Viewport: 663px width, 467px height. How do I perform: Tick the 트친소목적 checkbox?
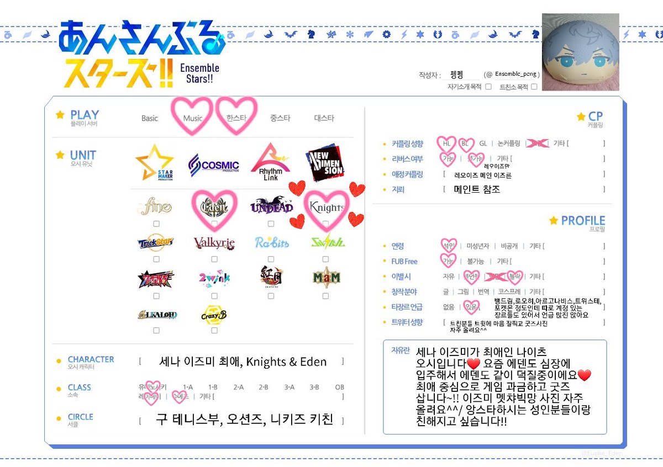[534, 87]
